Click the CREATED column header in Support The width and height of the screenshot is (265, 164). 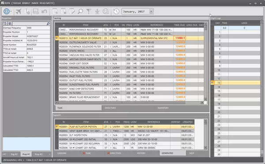187,122
